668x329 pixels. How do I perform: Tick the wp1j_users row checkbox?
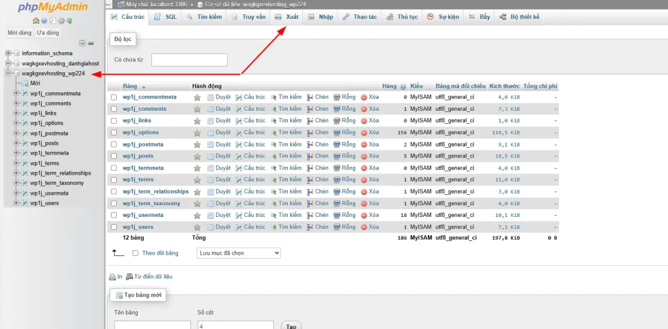[114, 227]
